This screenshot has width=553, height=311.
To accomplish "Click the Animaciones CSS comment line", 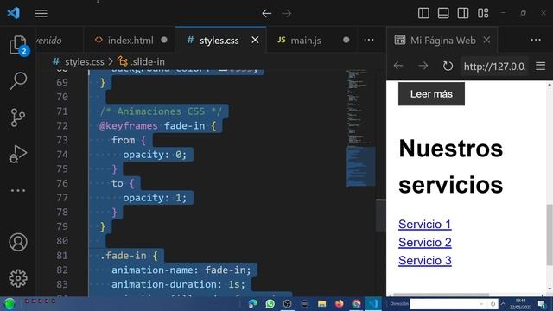I will coord(161,111).
